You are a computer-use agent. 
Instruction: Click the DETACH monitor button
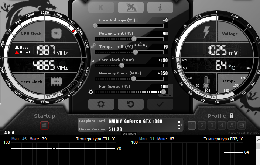[129, 134]
